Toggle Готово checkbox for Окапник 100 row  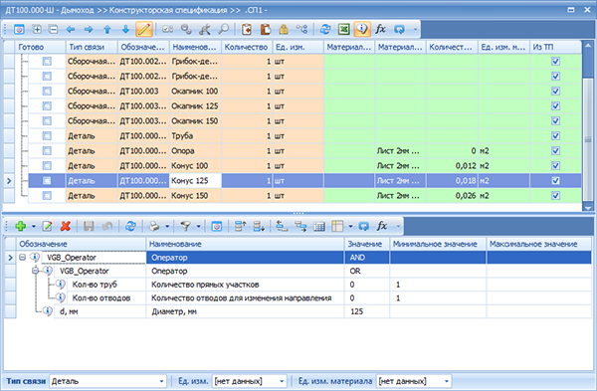click(47, 91)
